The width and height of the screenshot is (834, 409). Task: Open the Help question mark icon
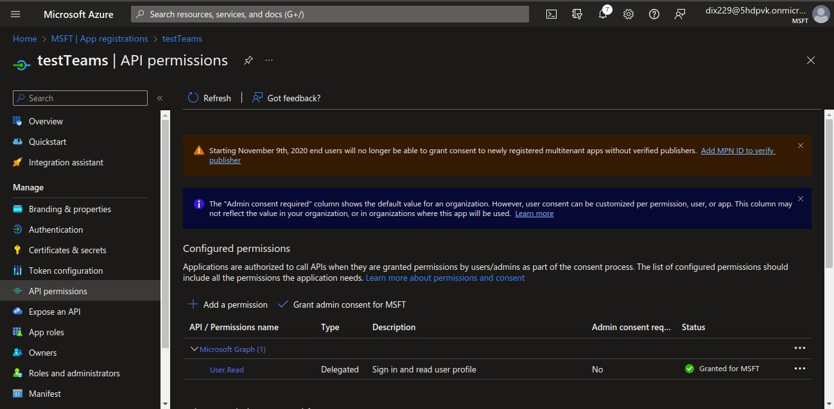tap(654, 14)
